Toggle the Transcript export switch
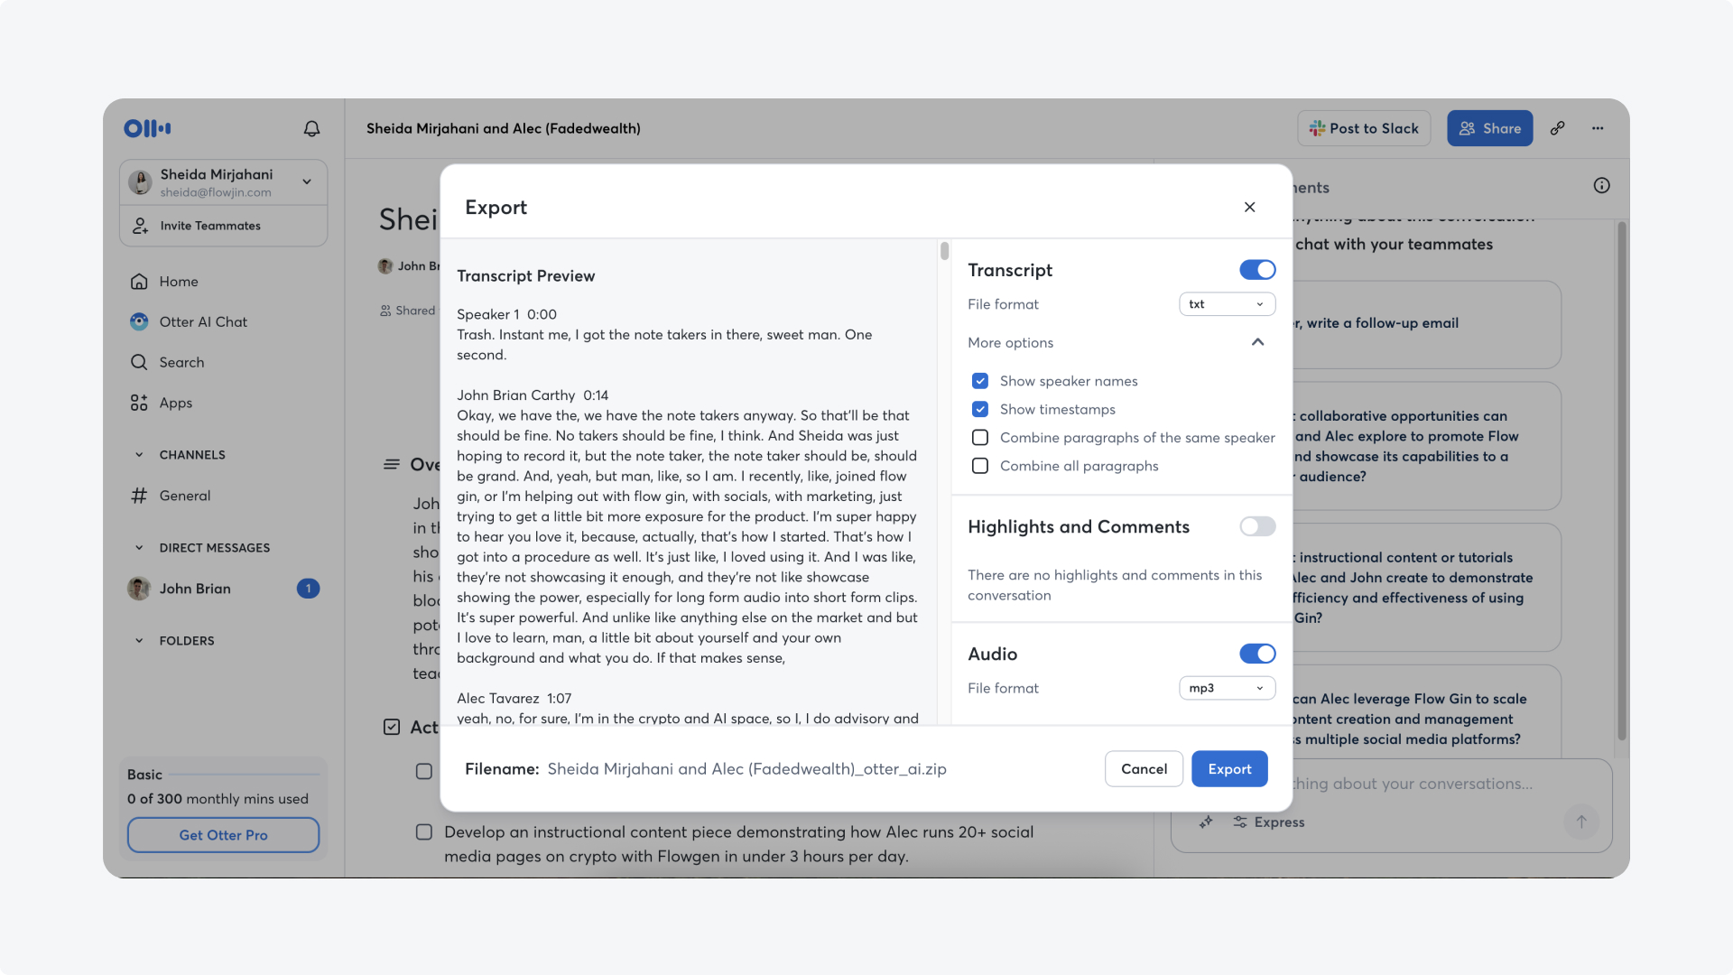1733x975 pixels. pyautogui.click(x=1257, y=270)
